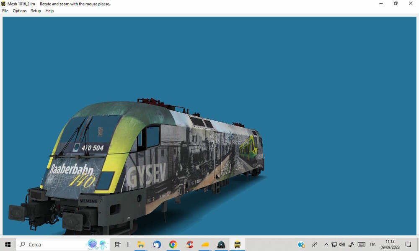Open the yellow folder app on taskbar
Image resolution: width=419 pixels, height=251 pixels.
205,244
